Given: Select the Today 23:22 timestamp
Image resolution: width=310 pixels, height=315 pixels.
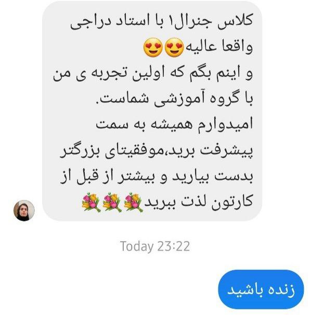Looking at the screenshot, I should click(x=155, y=246).
